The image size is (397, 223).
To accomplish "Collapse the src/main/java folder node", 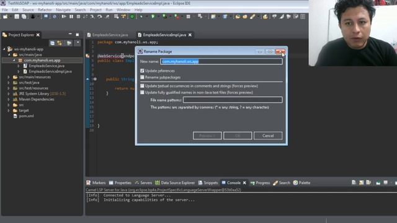I will click(x=9, y=55).
